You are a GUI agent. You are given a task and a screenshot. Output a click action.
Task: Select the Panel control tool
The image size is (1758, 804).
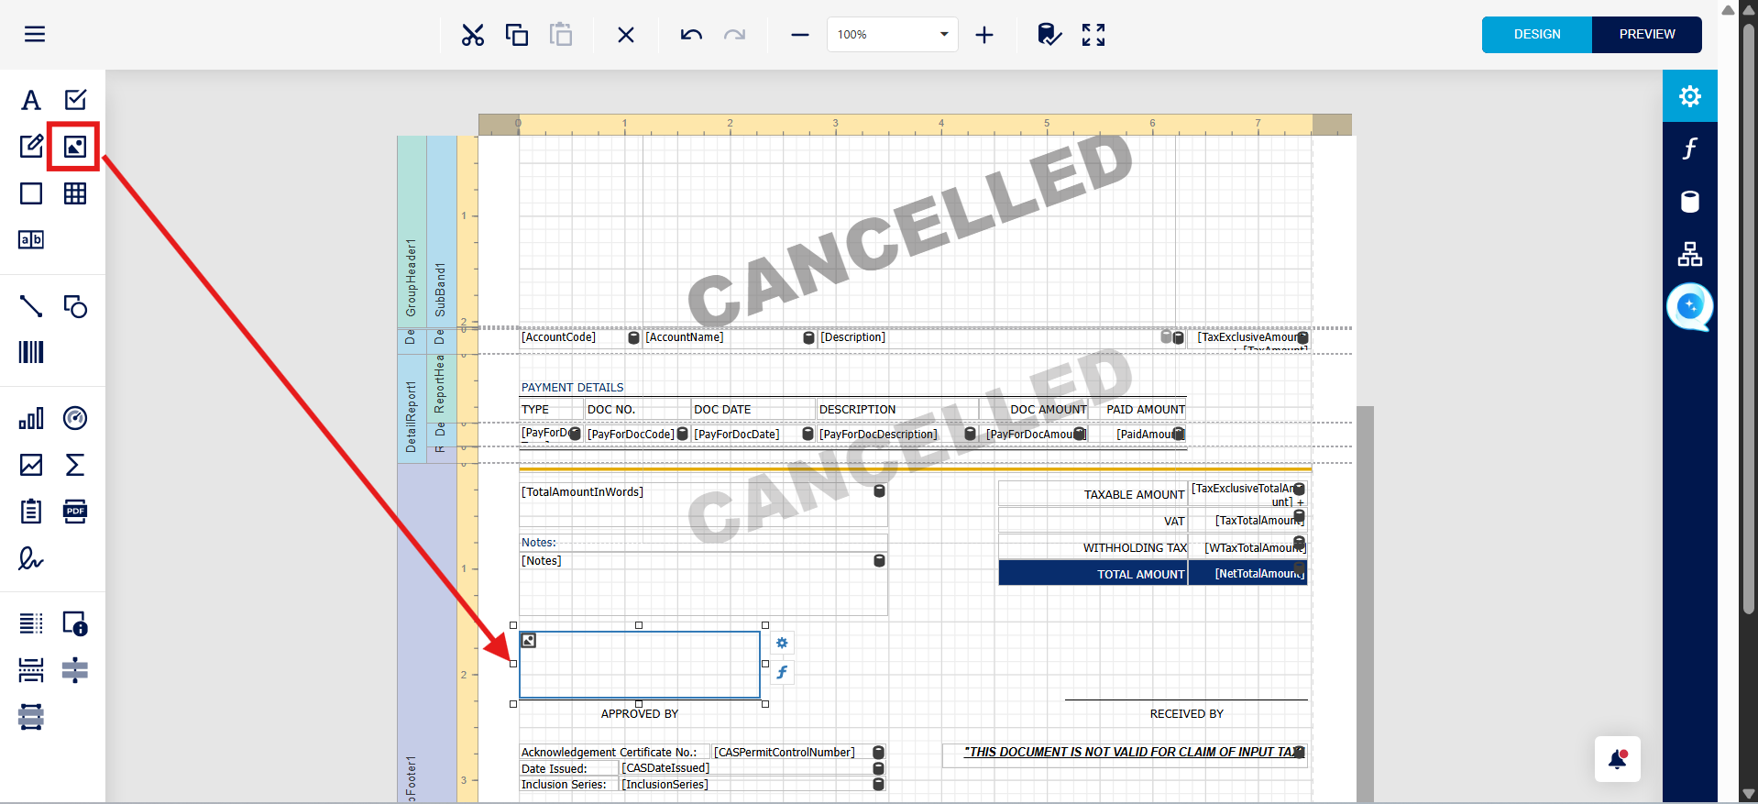pos(31,193)
